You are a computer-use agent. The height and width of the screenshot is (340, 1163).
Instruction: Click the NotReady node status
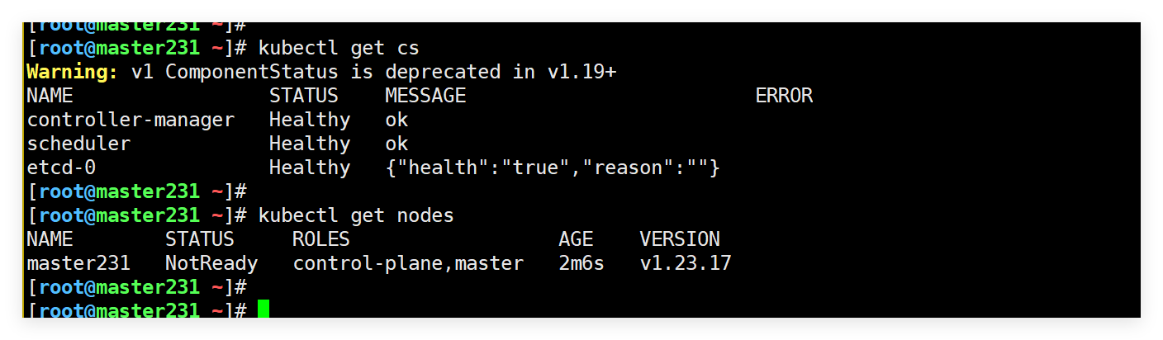tap(211, 263)
